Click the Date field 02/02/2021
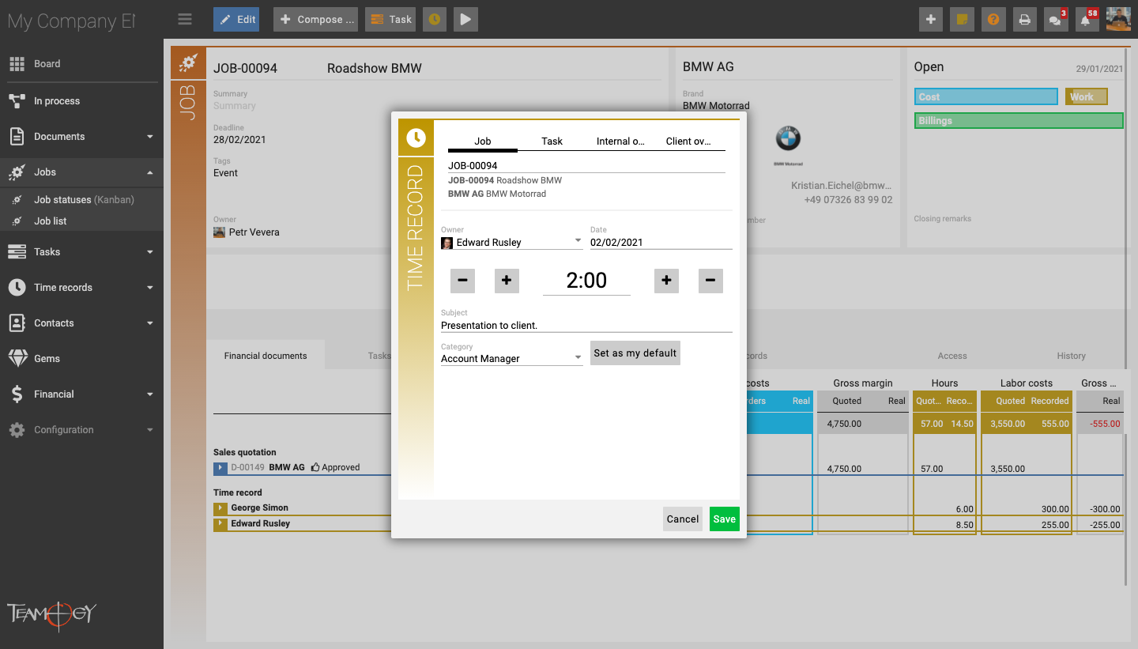The height and width of the screenshot is (649, 1138). [x=661, y=242]
